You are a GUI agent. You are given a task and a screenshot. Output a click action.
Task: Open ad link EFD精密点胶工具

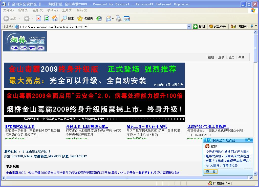(x=20, y=126)
